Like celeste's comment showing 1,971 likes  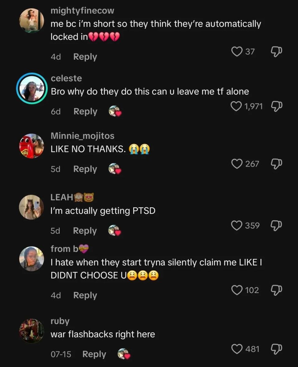point(236,106)
